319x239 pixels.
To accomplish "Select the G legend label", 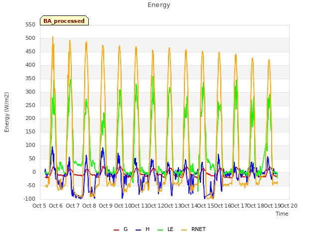I will point(126,229).
